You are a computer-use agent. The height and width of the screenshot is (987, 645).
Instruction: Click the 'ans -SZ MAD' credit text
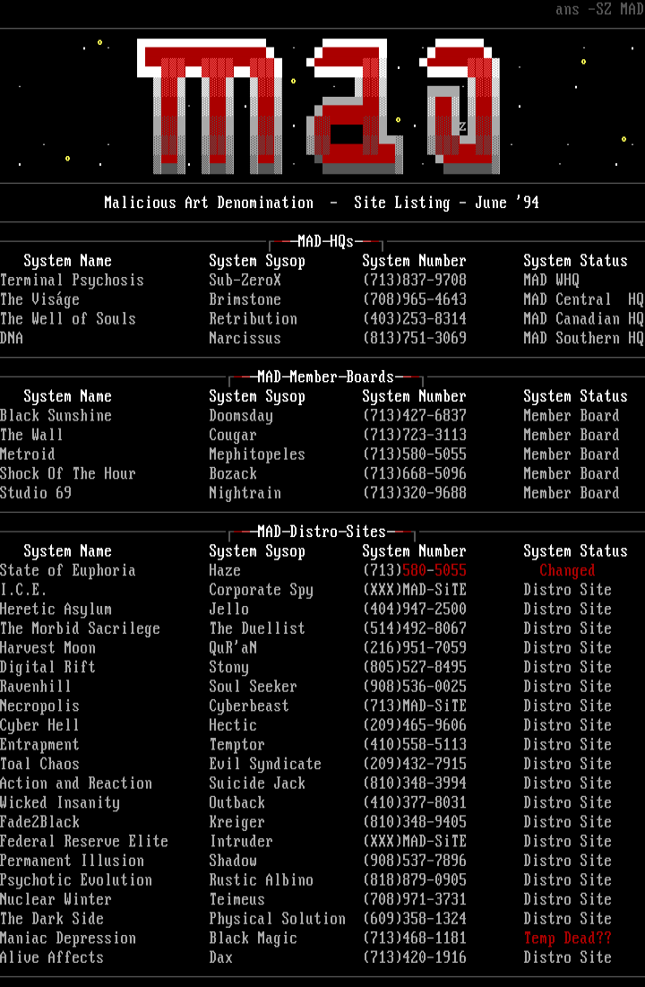point(598,10)
